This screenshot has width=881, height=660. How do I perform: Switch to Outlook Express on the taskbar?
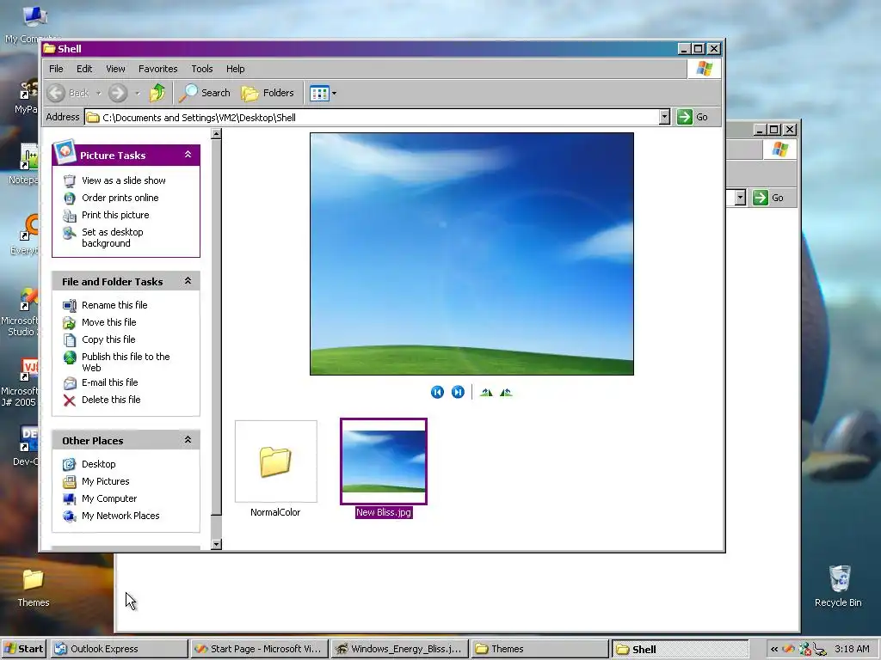(119, 649)
